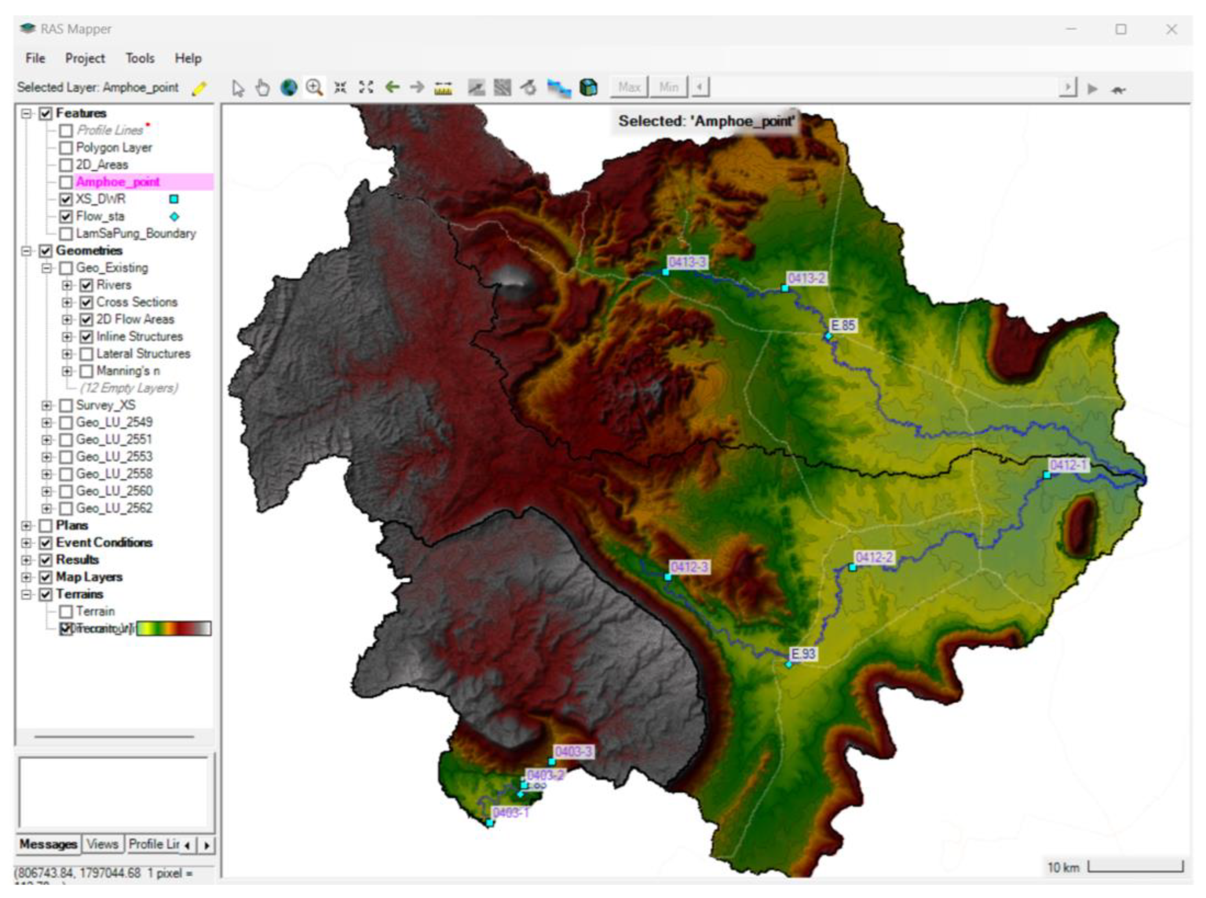Toggle the Lateral Structures checkbox
This screenshot has width=1206, height=898.
[86, 354]
